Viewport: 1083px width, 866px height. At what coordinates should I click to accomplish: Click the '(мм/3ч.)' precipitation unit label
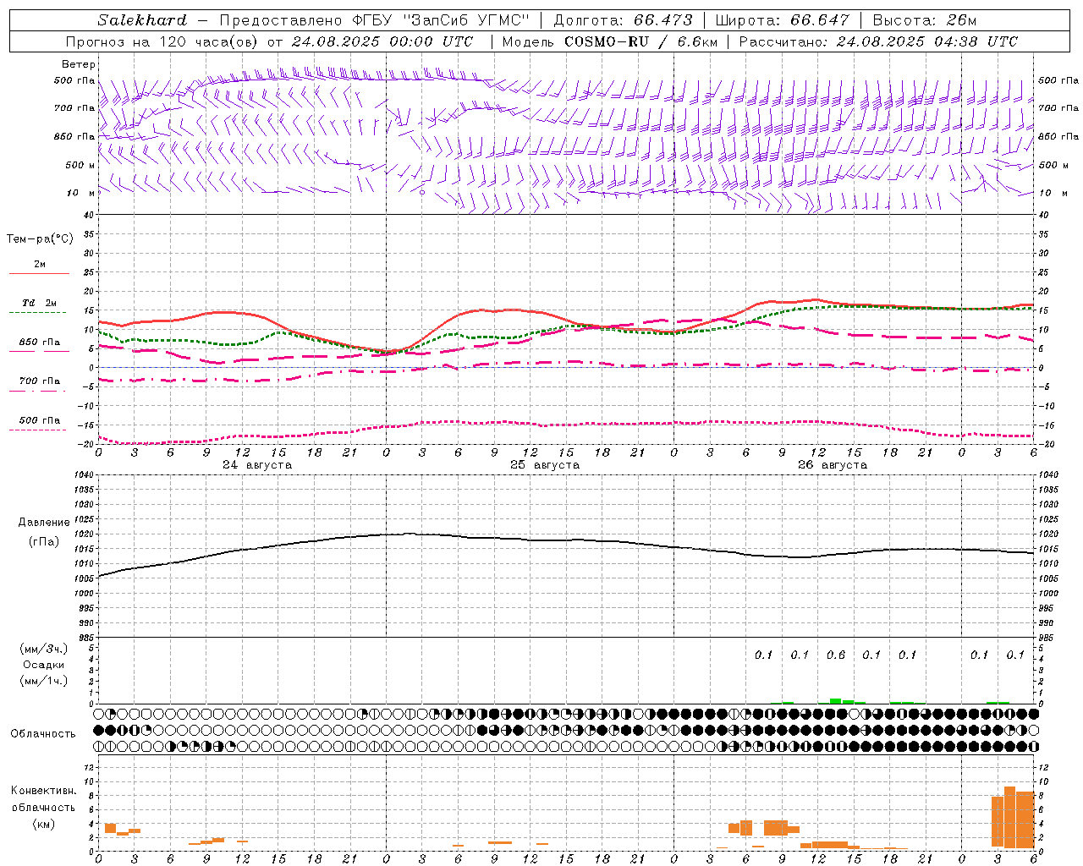tap(44, 649)
